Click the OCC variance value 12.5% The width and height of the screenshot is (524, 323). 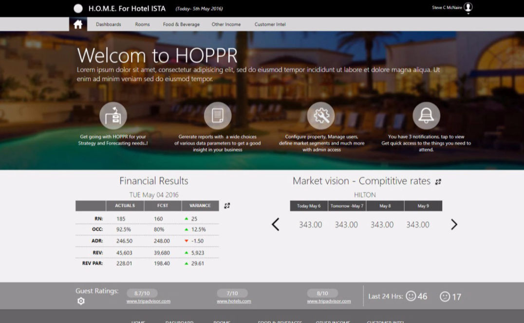click(x=199, y=230)
